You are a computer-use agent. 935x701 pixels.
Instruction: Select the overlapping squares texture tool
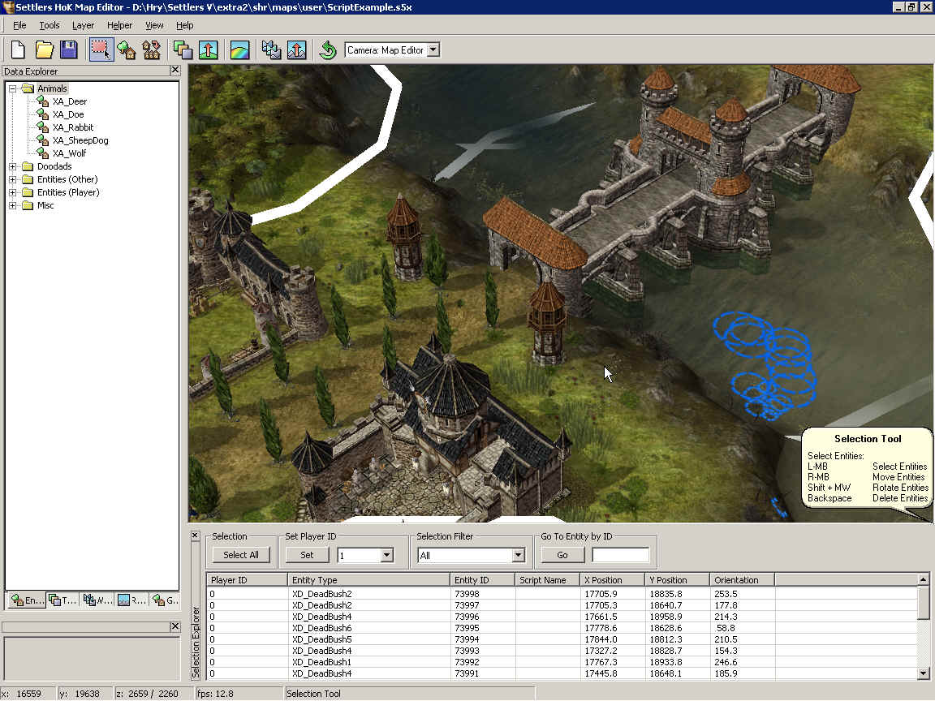coord(183,50)
